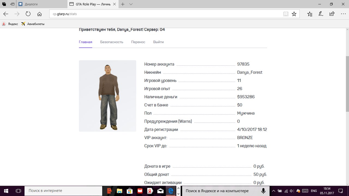The height and width of the screenshot is (196, 349).
Task: Refresh the current page
Action: [x=28, y=14]
